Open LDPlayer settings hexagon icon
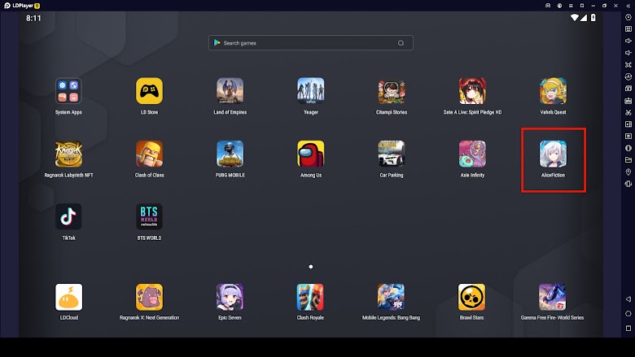 (628, 17)
